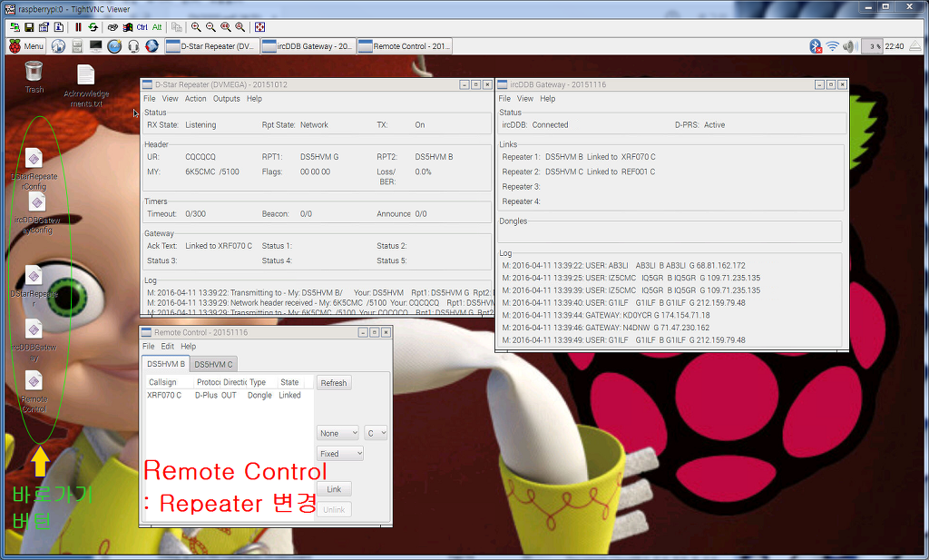
Task: Select the XRF070 C row in callsign list
Action: tap(228, 395)
